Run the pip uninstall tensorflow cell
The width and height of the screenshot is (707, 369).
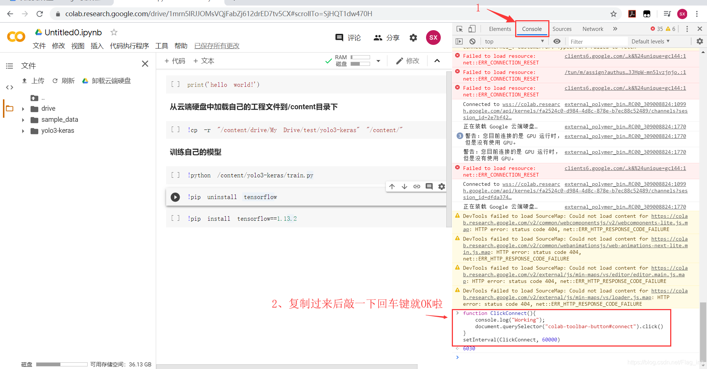tap(175, 197)
